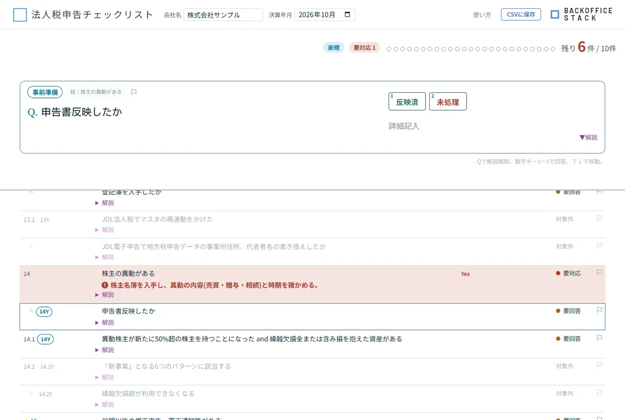The image size is (625, 420).
Task: Flag the current question card
Action: click(134, 92)
